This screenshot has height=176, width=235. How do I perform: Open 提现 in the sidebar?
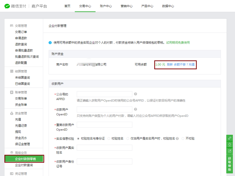coord(18,132)
